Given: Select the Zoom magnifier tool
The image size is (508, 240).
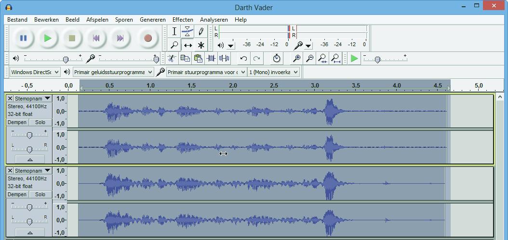Looking at the screenshot, I should [x=174, y=45].
